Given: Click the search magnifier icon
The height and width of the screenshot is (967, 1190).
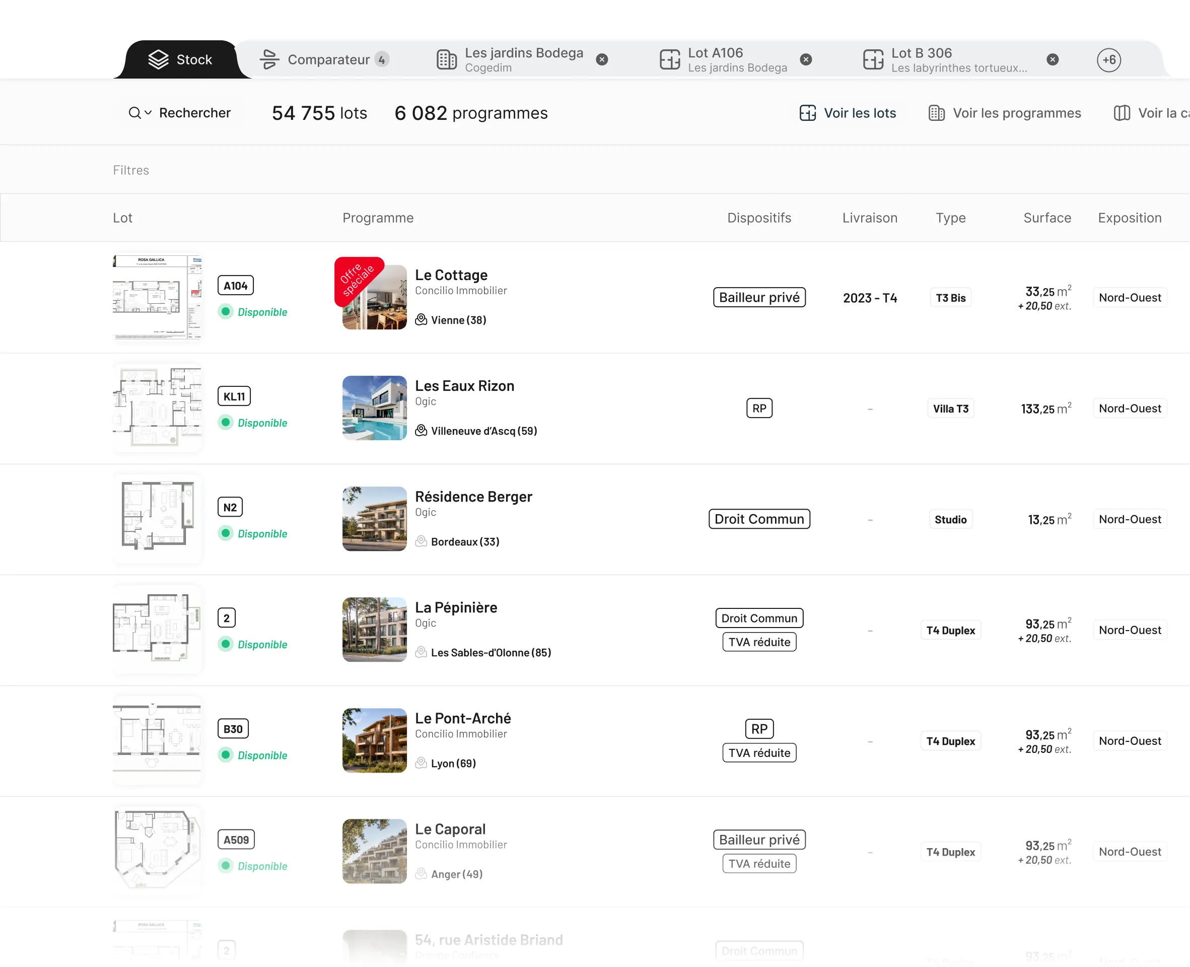Looking at the screenshot, I should (134, 113).
